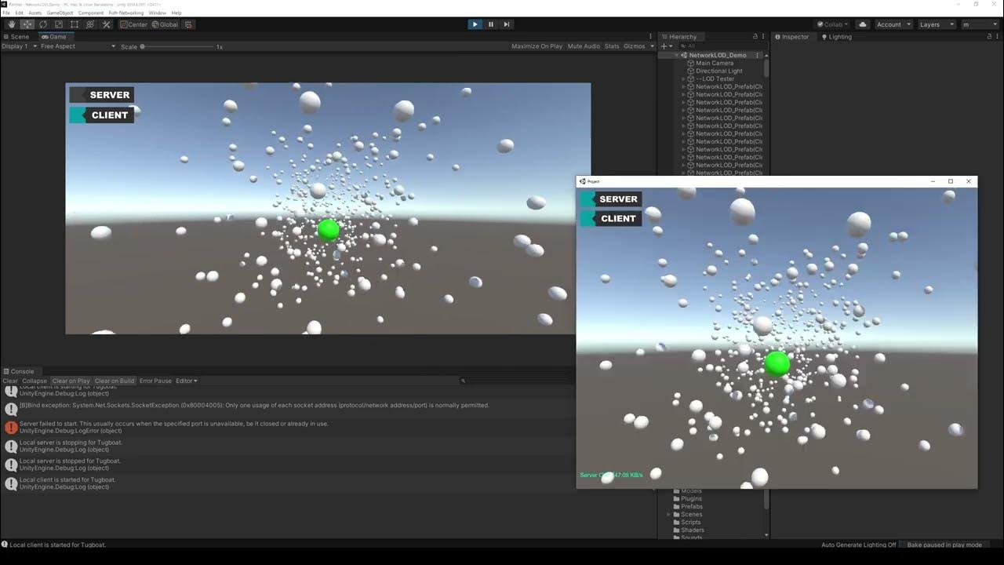This screenshot has height=565, width=1004.
Task: Open the Display 1 dropdown
Action: click(x=19, y=46)
